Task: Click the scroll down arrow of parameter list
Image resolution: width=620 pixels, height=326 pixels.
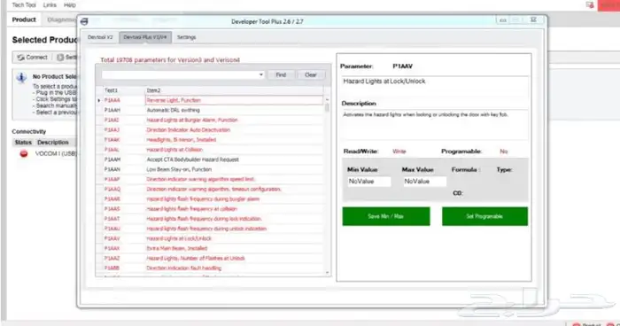Action: [x=327, y=272]
